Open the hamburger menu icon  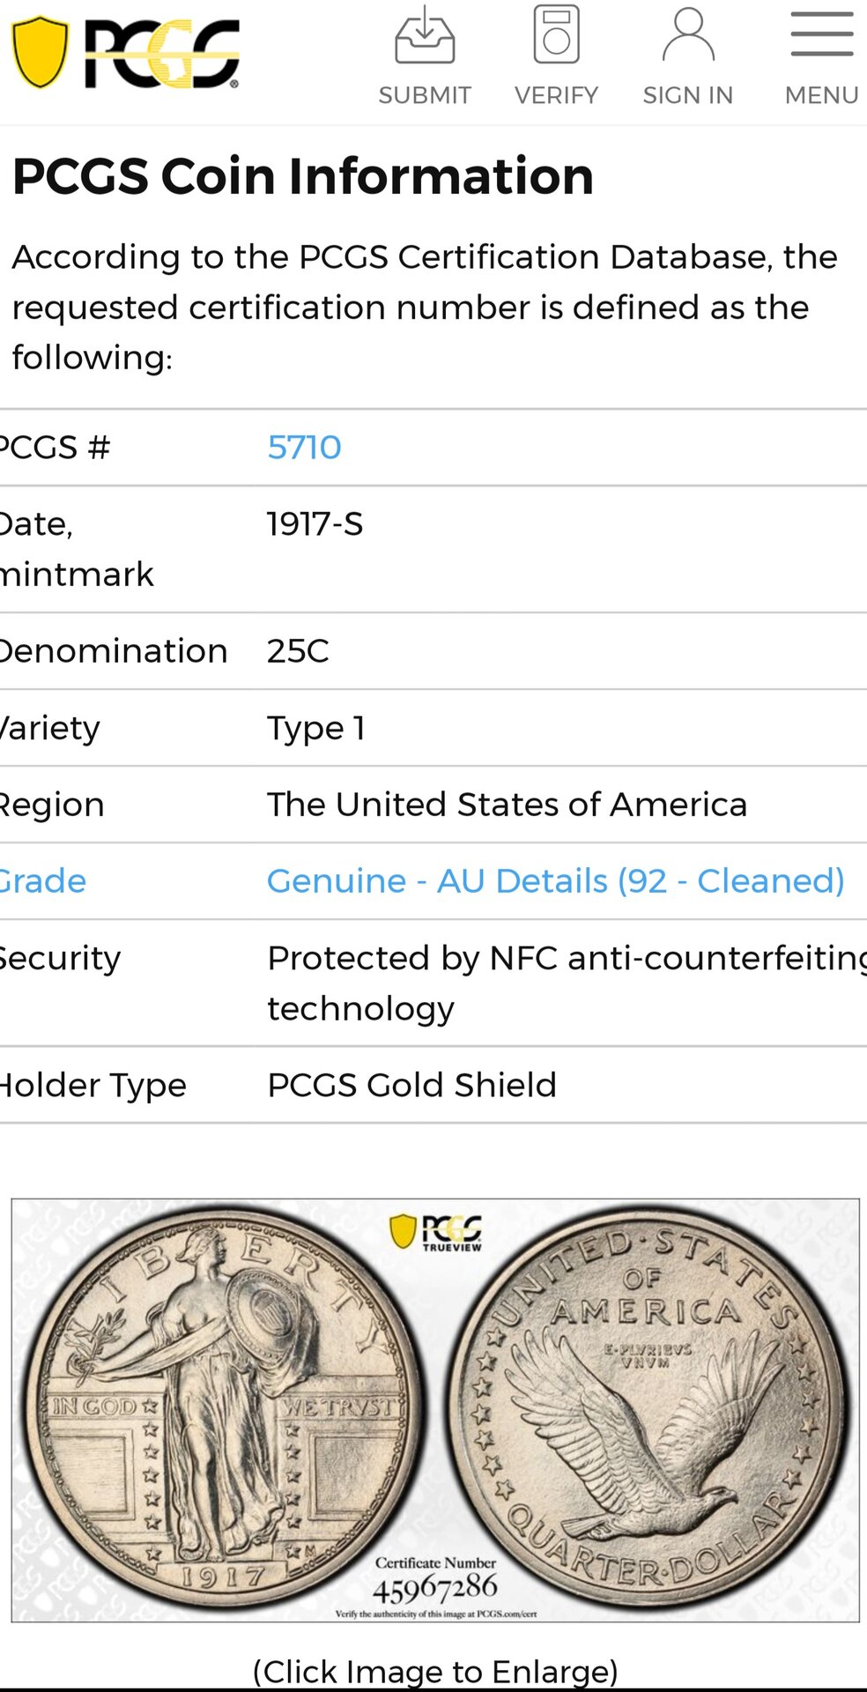pos(821,35)
